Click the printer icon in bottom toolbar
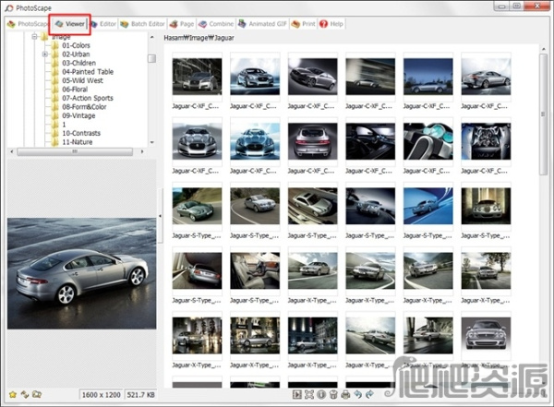554x407 pixels. point(344,395)
